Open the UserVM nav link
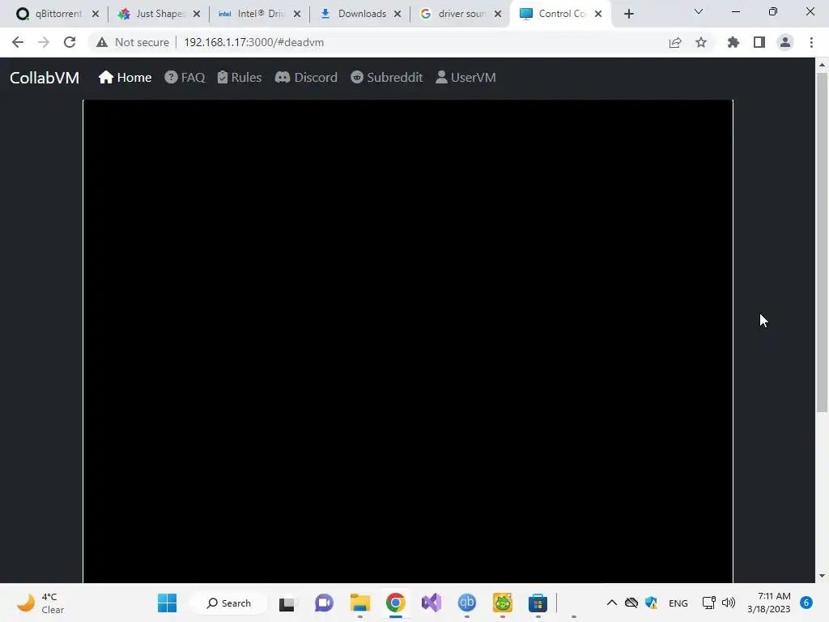The width and height of the screenshot is (829, 622). point(466,78)
